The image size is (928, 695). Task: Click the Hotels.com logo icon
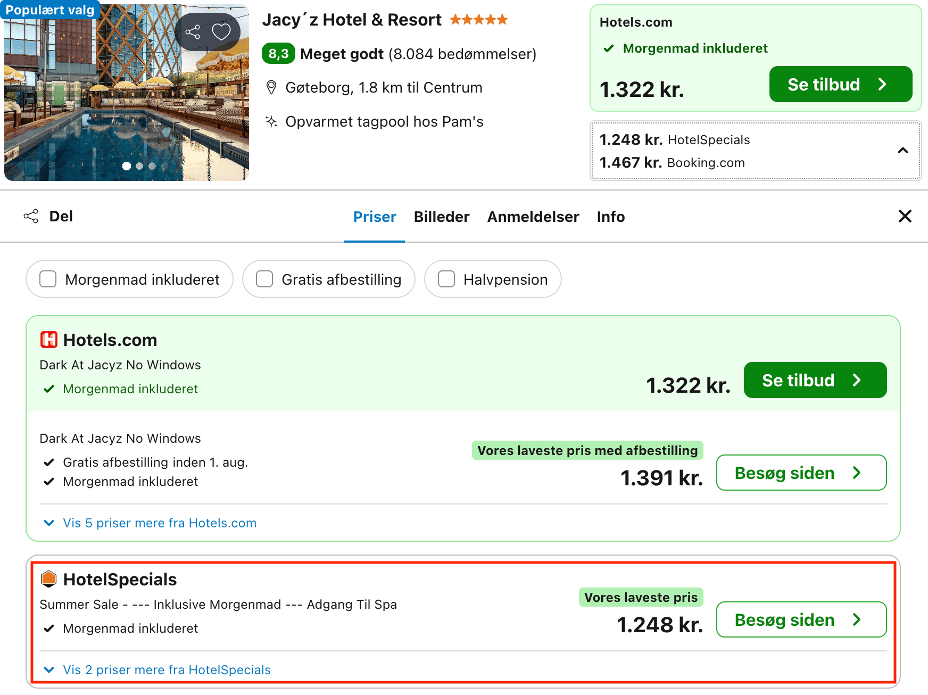49,340
